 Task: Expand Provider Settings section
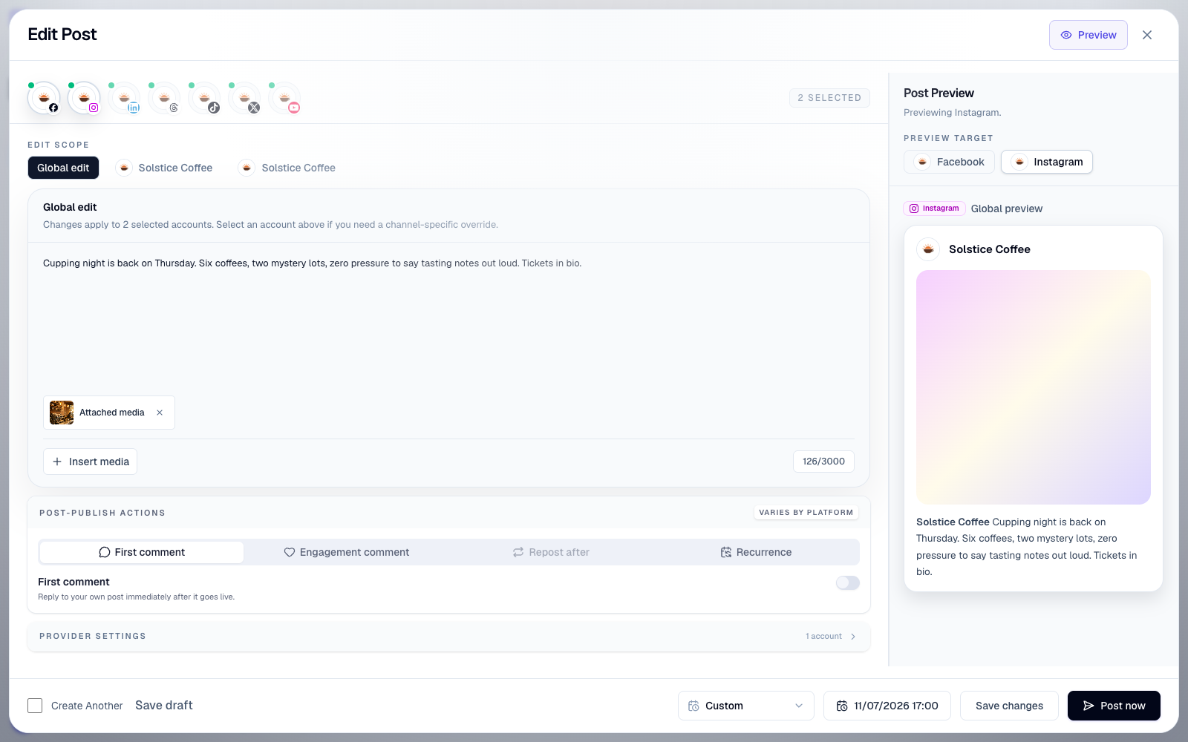click(448, 637)
